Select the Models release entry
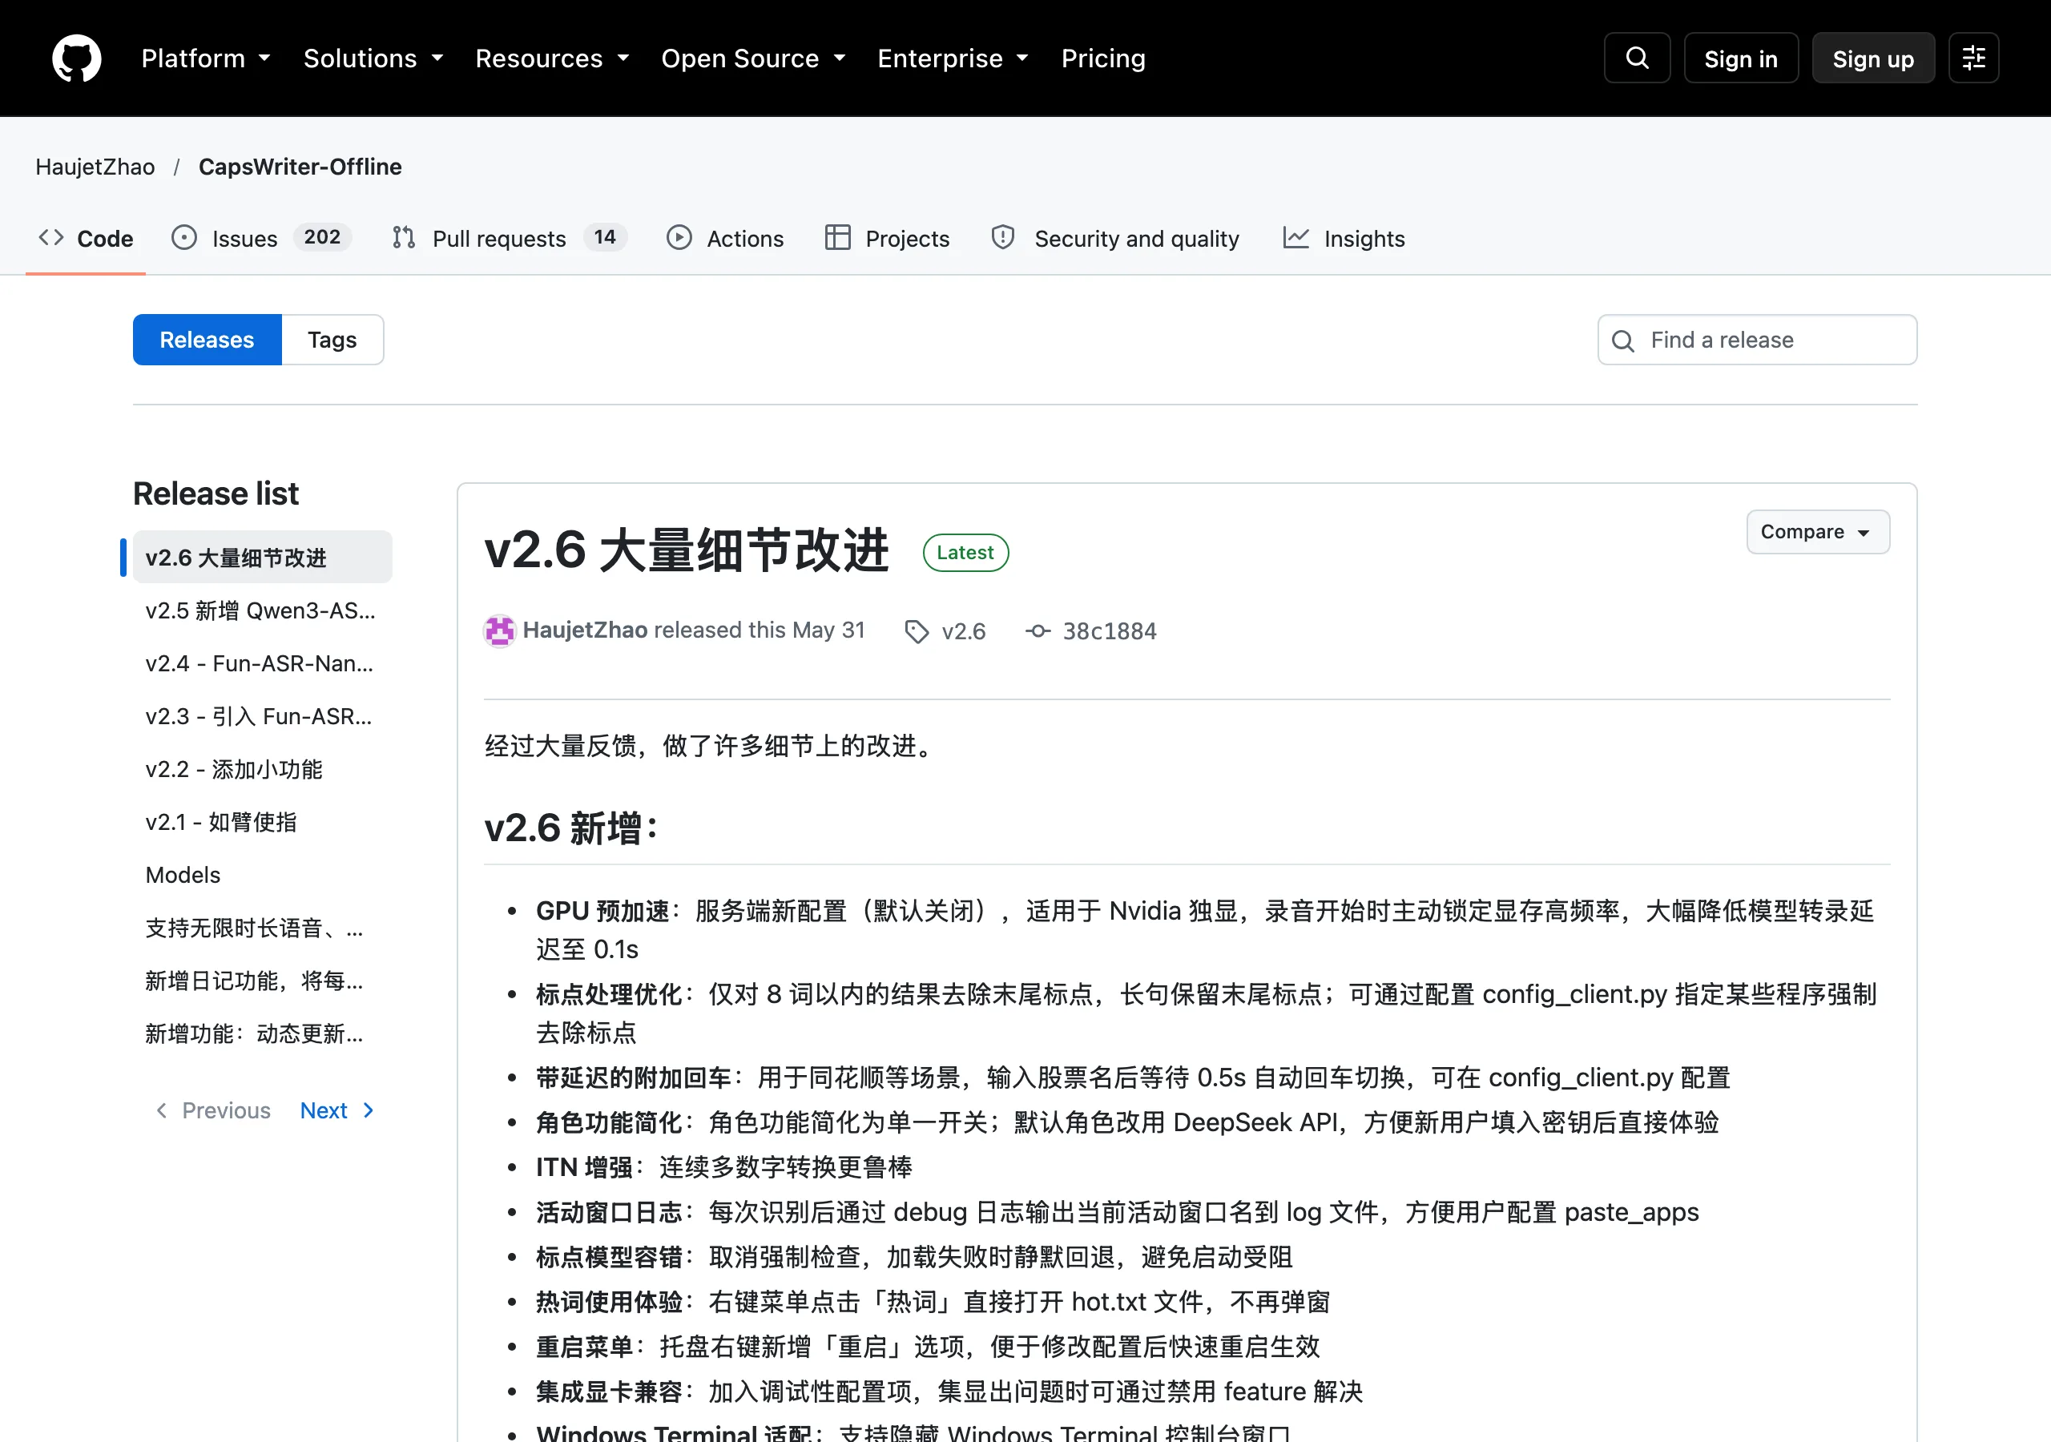This screenshot has height=1442, width=2051. [262, 875]
